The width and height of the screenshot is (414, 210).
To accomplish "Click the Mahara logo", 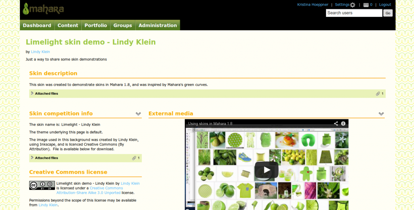I will coord(44,9).
